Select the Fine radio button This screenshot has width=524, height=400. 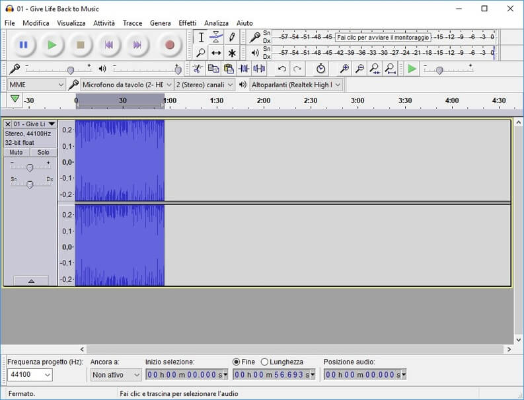point(237,362)
